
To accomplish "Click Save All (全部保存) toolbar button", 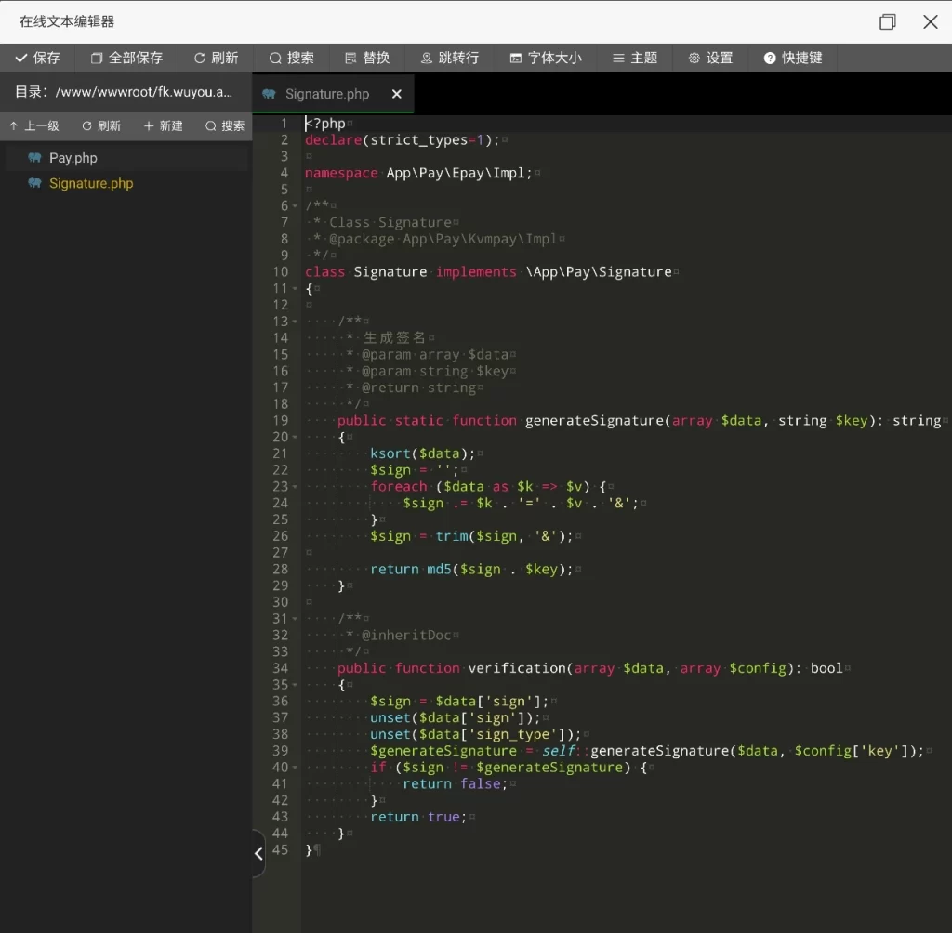I will [126, 58].
